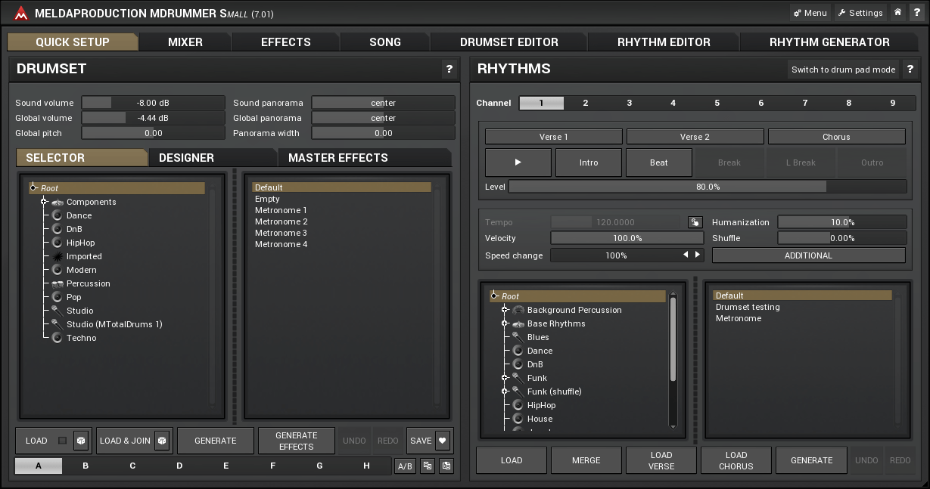Image resolution: width=930 pixels, height=489 pixels.
Task: Toggle the checkbox inside the LOAD button
Action: [62, 441]
